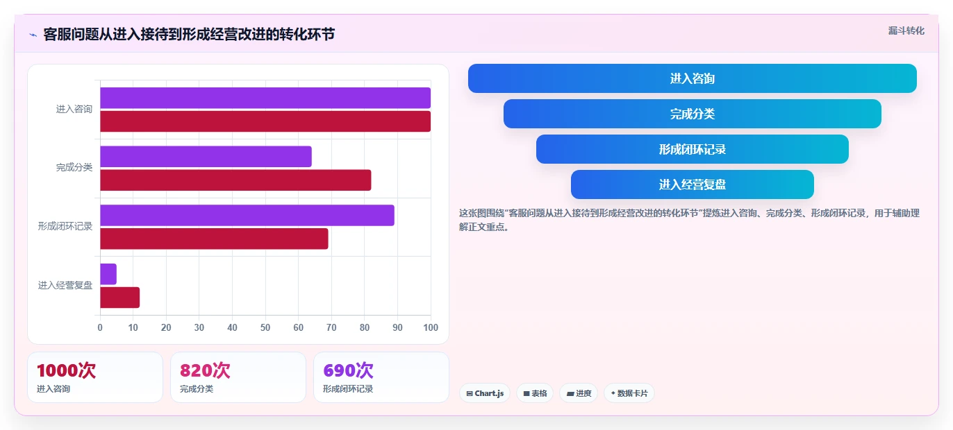
Task: Click the lightning icon beside the title
Action: pyautogui.click(x=33, y=35)
